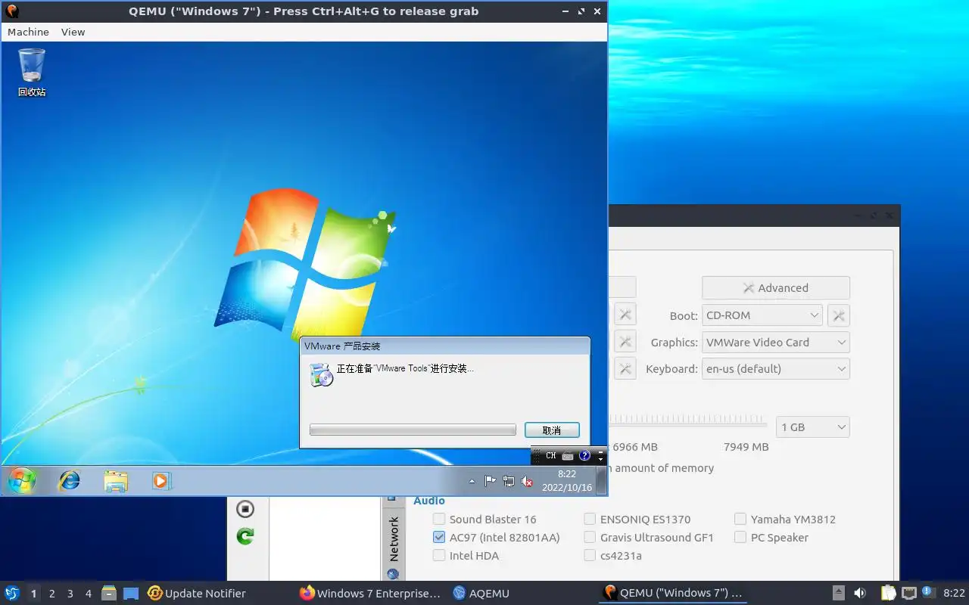Enable cs4231a audio card

click(613, 556)
